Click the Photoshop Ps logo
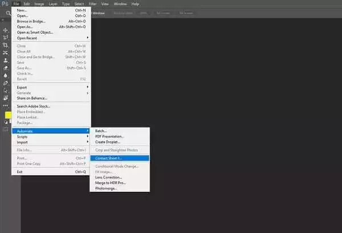This screenshot has width=342, height=233. point(5,3)
